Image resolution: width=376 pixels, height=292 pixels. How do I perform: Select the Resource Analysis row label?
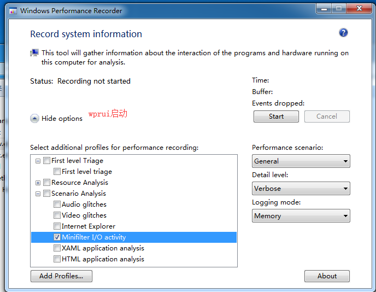(x=80, y=183)
